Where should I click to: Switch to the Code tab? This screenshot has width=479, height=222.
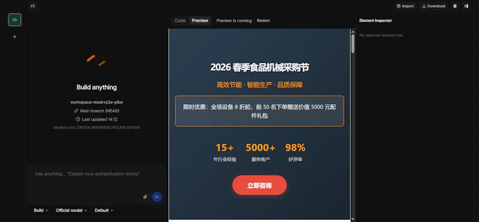click(x=180, y=20)
